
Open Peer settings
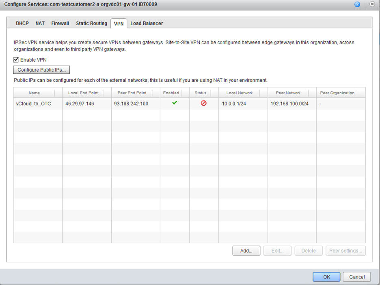345,250
